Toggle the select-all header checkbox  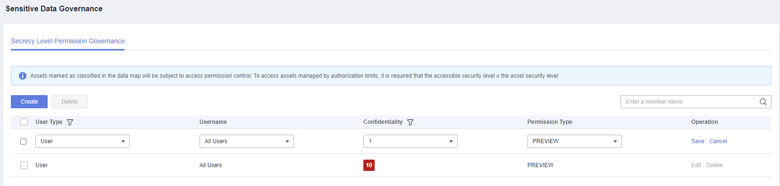[x=24, y=122]
